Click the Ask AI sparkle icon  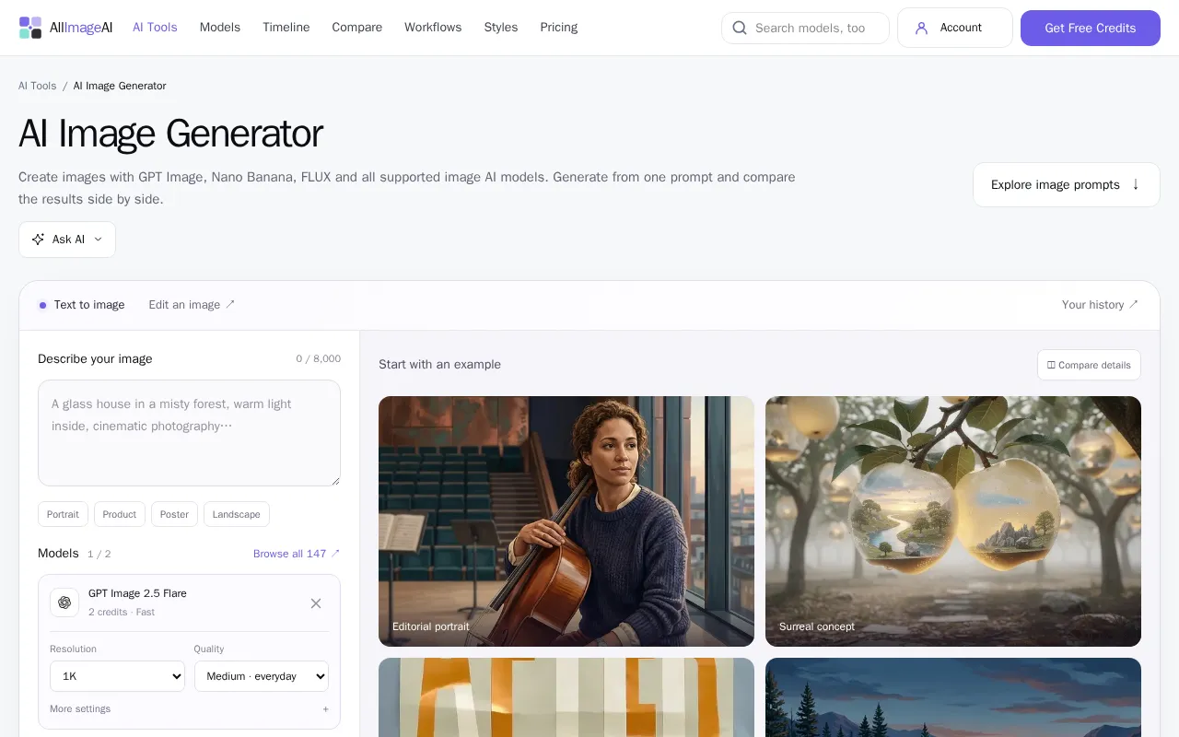[38, 240]
